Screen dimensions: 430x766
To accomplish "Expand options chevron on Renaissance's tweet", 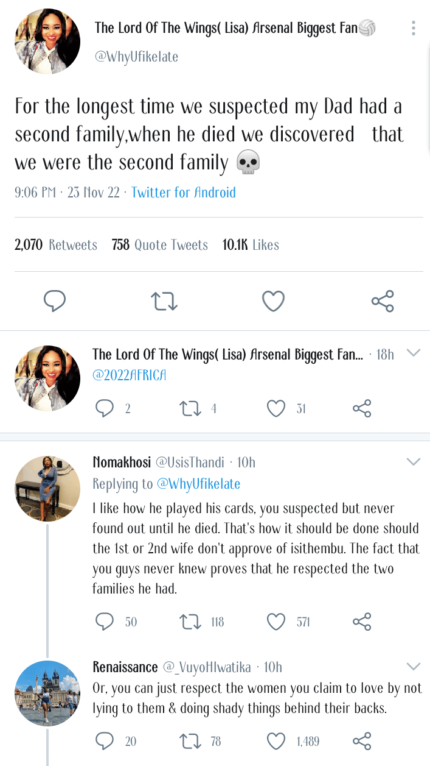I will [x=414, y=665].
